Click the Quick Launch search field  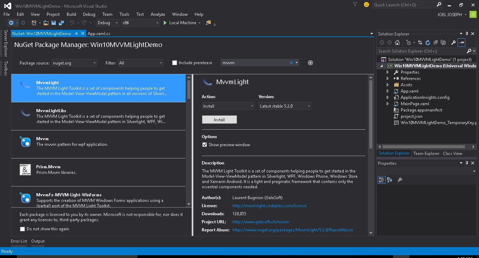(x=404, y=5)
